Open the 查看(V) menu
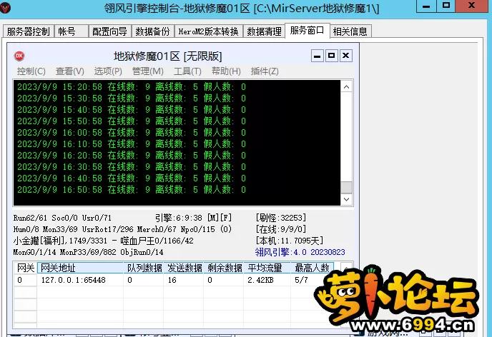 click(x=69, y=71)
